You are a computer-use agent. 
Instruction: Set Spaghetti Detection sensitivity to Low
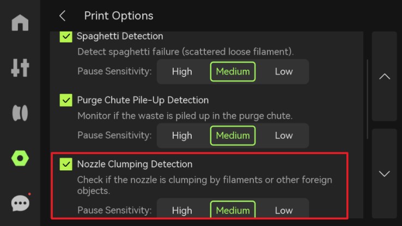pyautogui.click(x=284, y=71)
